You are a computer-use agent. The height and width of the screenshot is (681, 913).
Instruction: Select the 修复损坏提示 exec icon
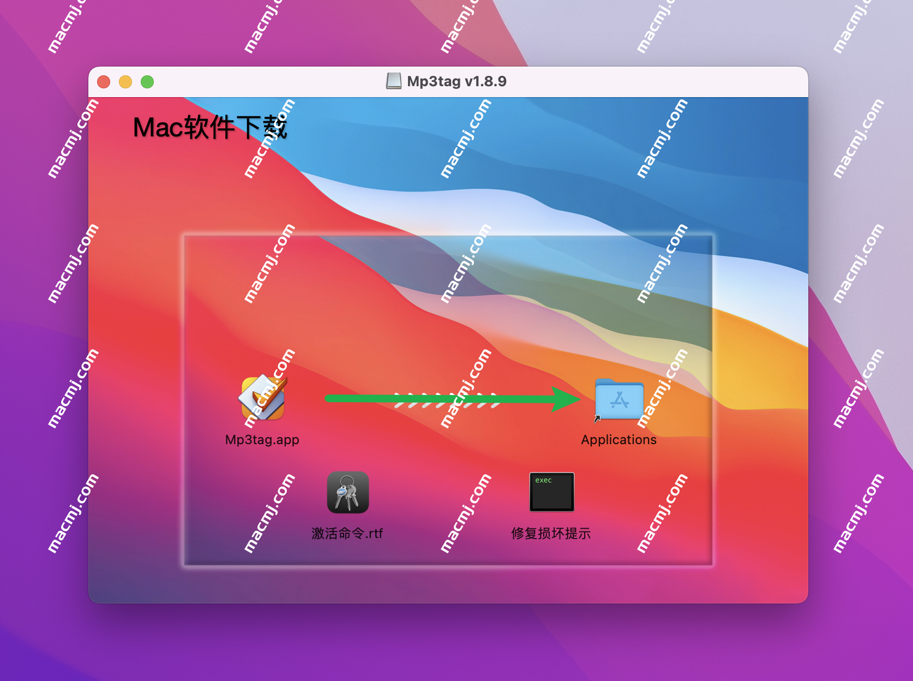[551, 492]
